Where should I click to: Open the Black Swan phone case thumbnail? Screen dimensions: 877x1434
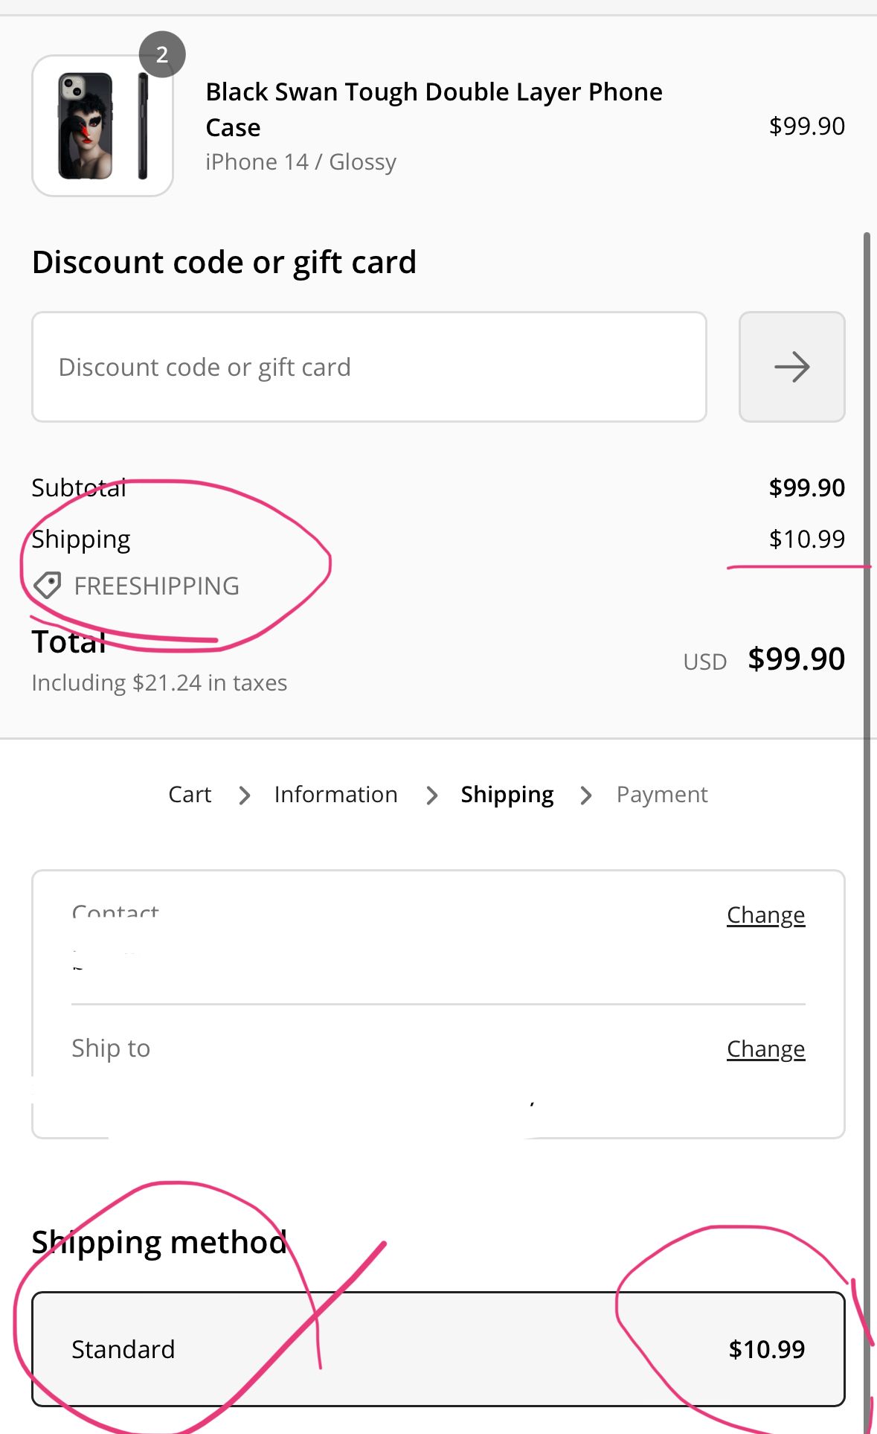click(x=103, y=126)
